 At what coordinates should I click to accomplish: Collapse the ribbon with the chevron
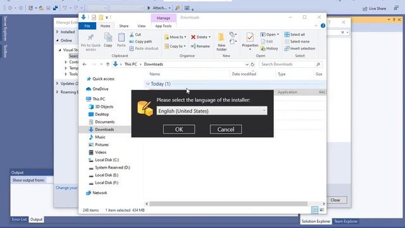click(x=316, y=25)
